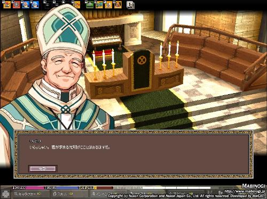The width and height of the screenshot is (267, 199).
Task: Click the NPC name label in dialogue
Action: pyautogui.click(x=35, y=142)
